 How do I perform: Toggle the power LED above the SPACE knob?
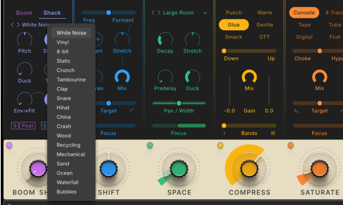click(x=149, y=145)
